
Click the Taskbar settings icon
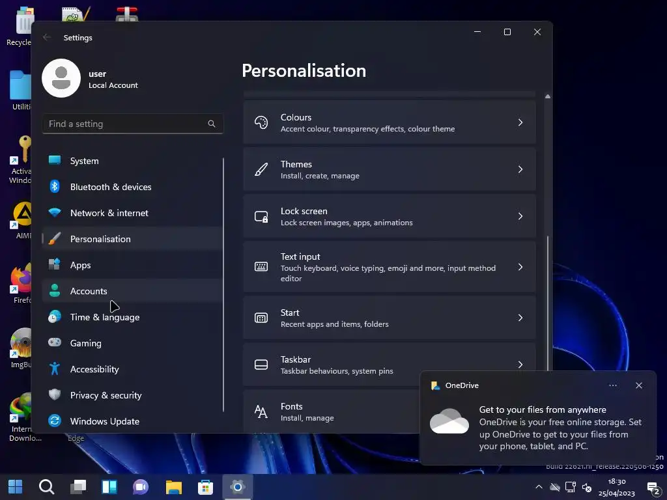(261, 365)
